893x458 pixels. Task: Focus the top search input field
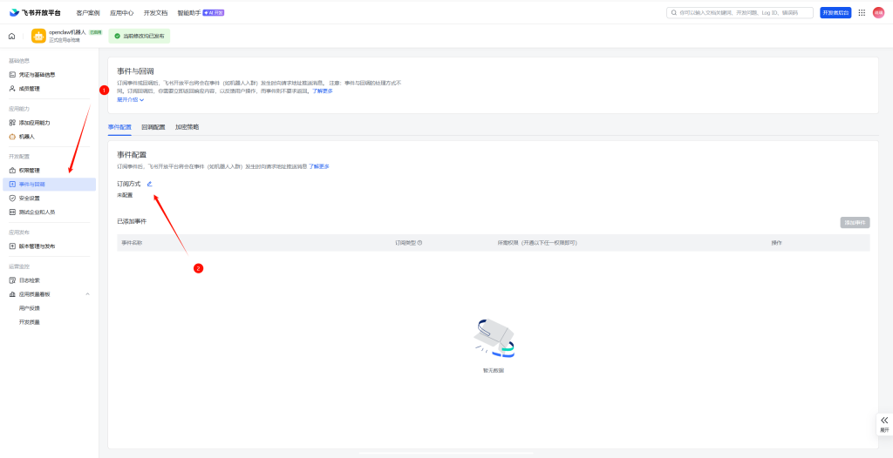click(740, 12)
